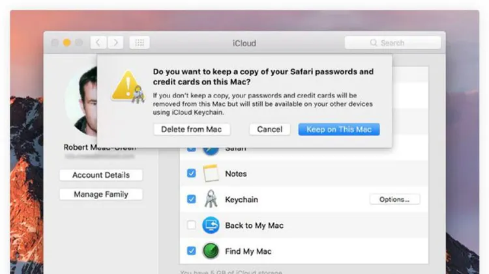Uncheck the Notes checkbox

pyautogui.click(x=192, y=173)
